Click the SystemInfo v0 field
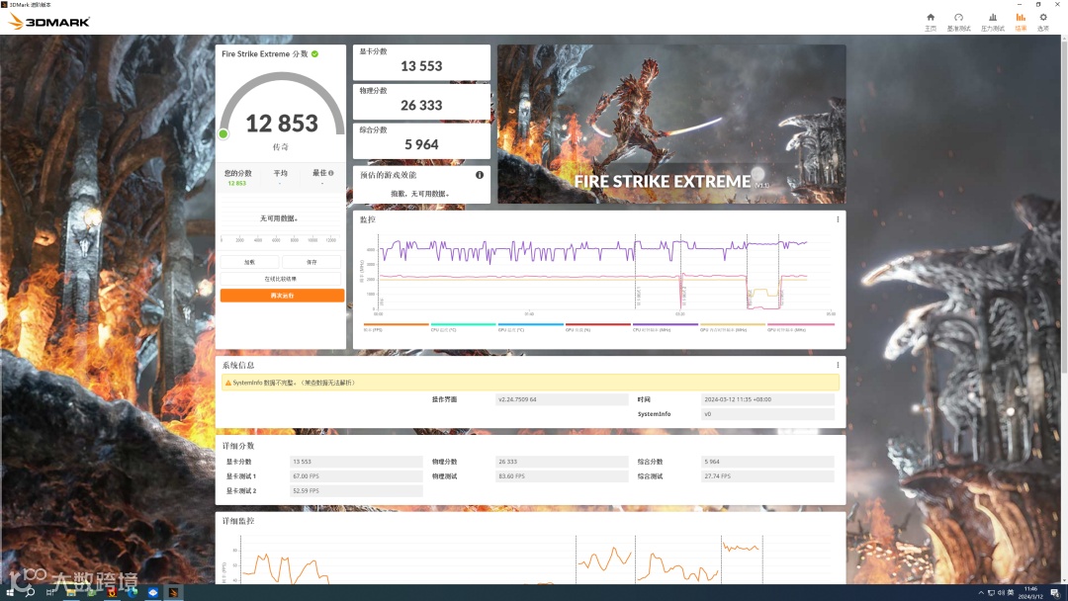This screenshot has width=1068, height=601. pos(767,414)
